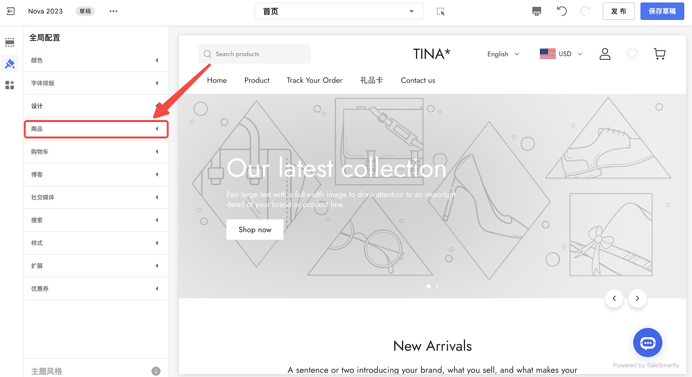692x377 pixels.
Task: Select the global theme settings brush icon
Action: [x=10, y=64]
